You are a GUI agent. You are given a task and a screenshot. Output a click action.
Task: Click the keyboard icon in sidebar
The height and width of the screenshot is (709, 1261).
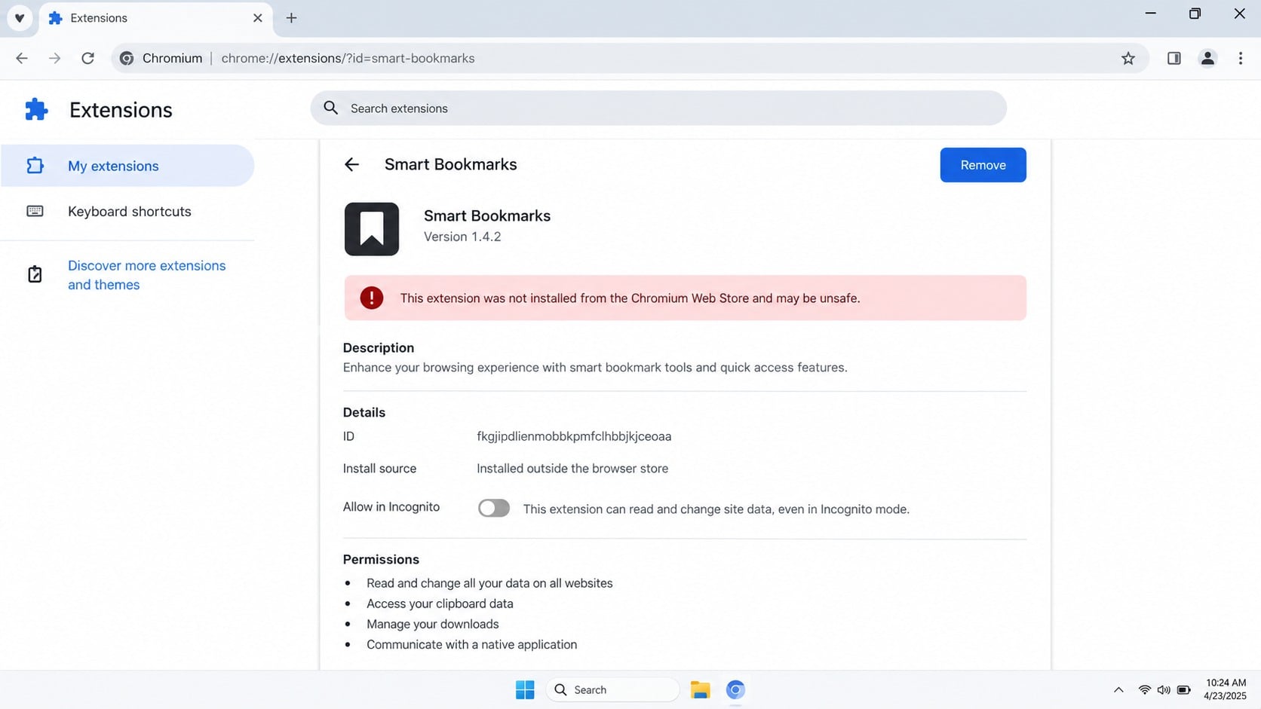35,211
